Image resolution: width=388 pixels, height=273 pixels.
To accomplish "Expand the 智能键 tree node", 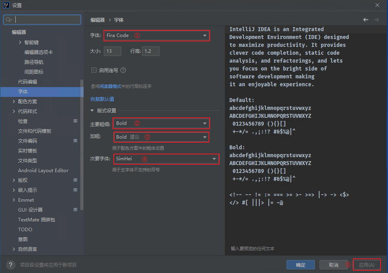I will 20,43.
